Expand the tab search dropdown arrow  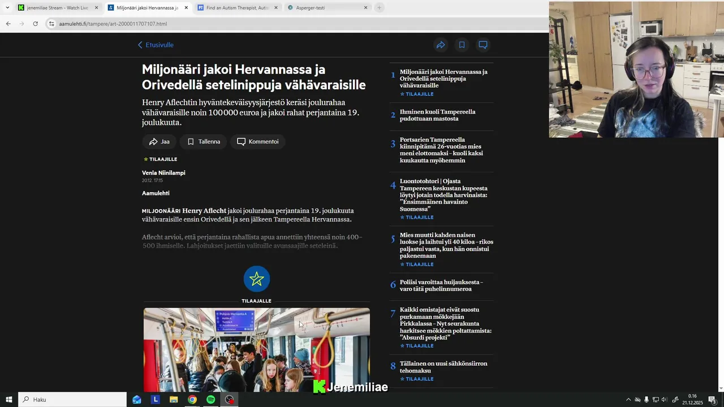7,8
